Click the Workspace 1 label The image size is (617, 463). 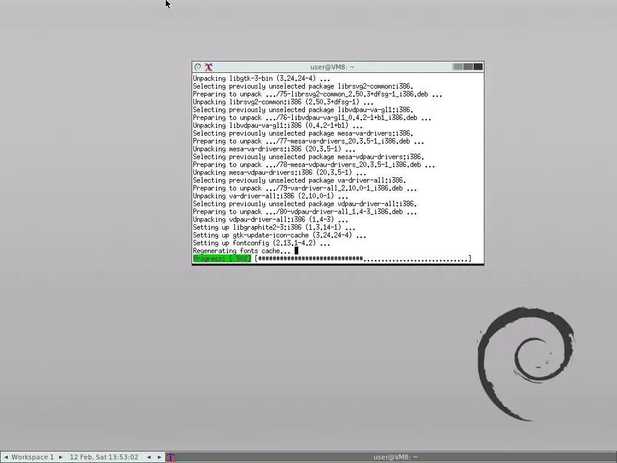[33, 457]
